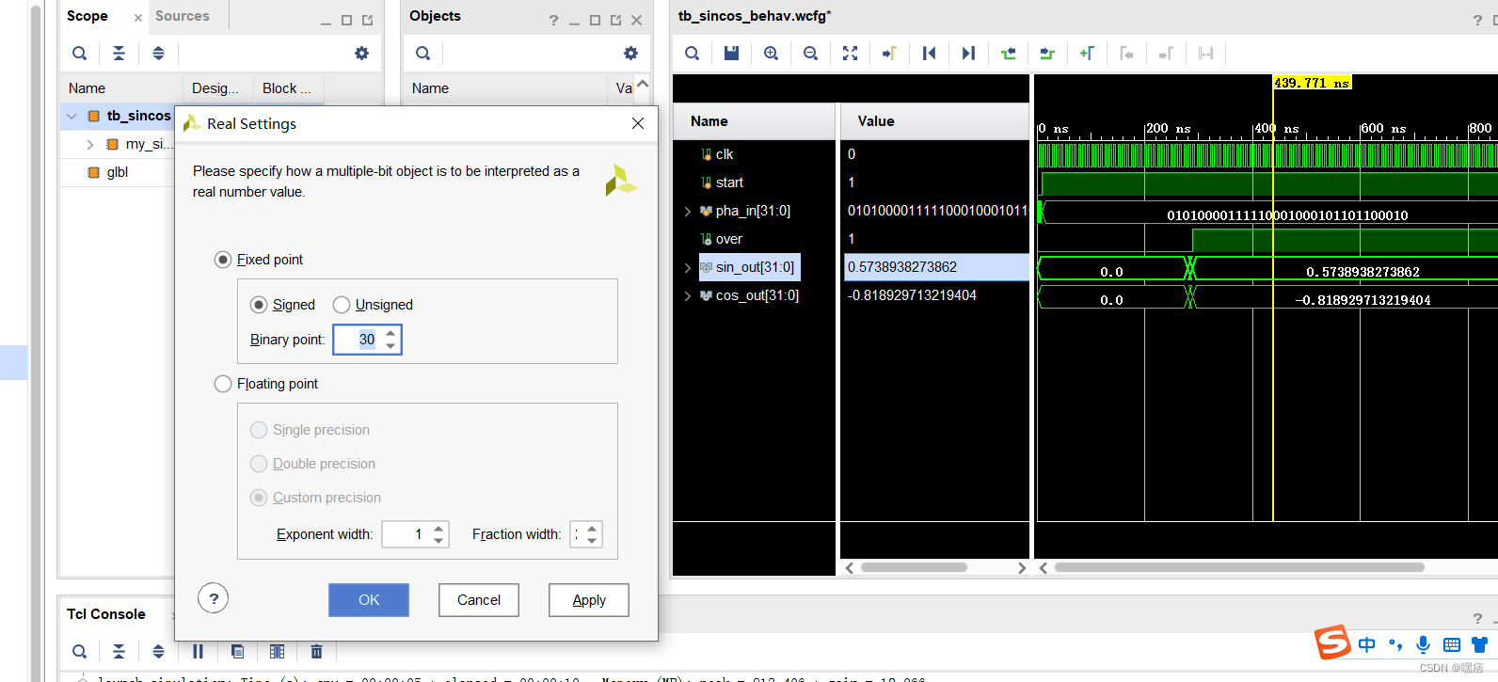The height and width of the screenshot is (682, 1498).
Task: Choose the Unsigned radio option
Action: click(x=342, y=305)
